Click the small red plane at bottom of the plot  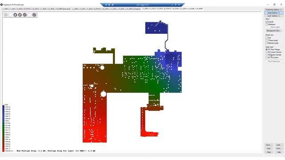149,134
